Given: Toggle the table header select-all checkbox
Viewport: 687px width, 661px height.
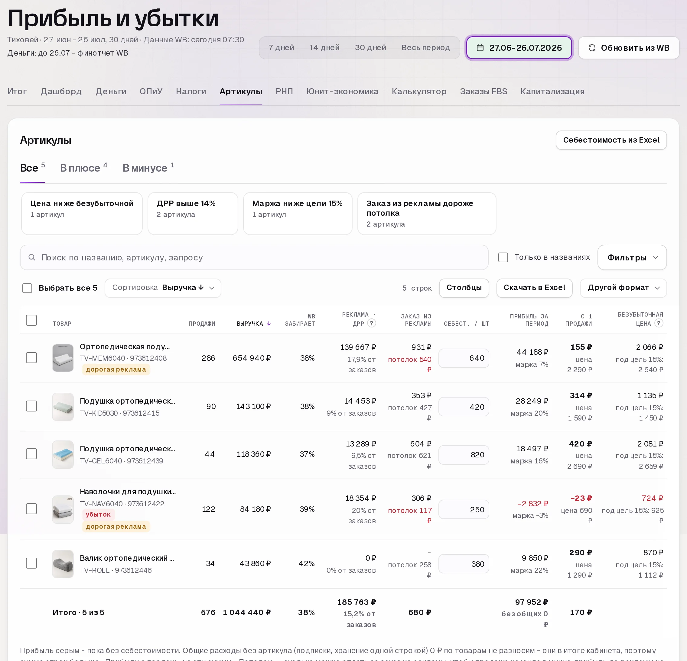Looking at the screenshot, I should tap(31, 320).
